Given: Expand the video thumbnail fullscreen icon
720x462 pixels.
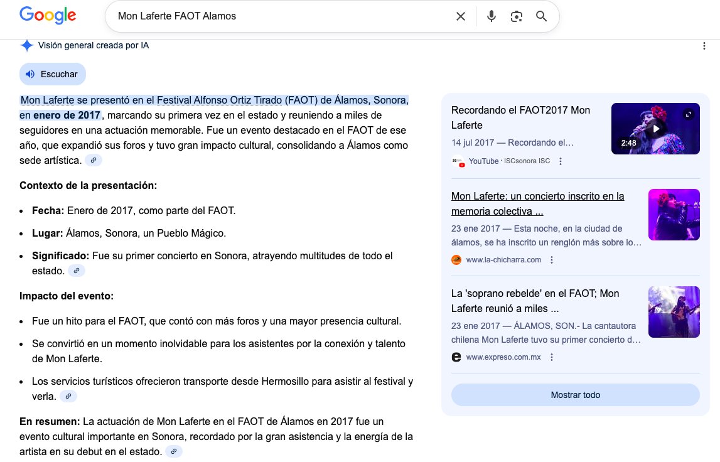Looking at the screenshot, I should click(689, 114).
